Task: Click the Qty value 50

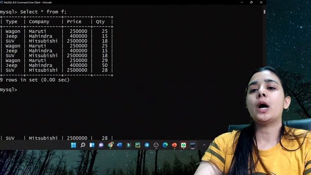Action: (104, 65)
